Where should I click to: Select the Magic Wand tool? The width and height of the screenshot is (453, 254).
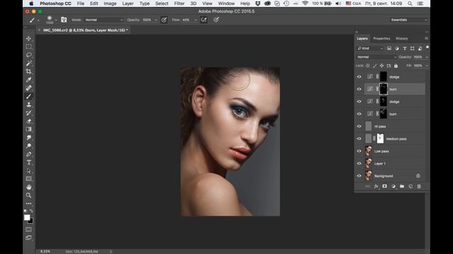coord(28,64)
